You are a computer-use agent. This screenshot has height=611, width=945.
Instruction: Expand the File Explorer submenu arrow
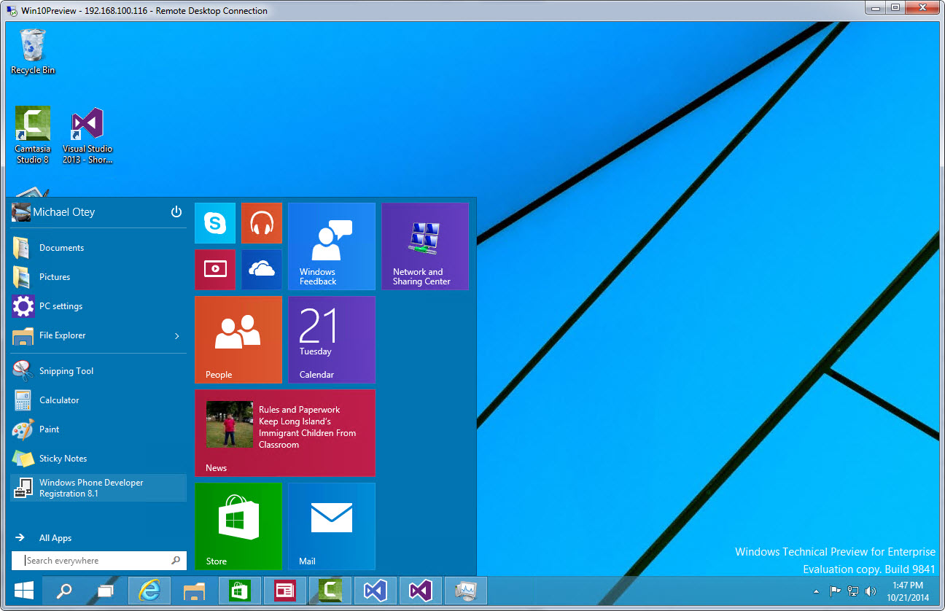click(176, 336)
